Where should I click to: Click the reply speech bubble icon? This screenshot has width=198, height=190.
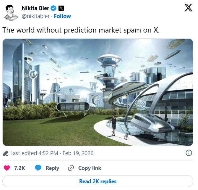click(x=38, y=168)
